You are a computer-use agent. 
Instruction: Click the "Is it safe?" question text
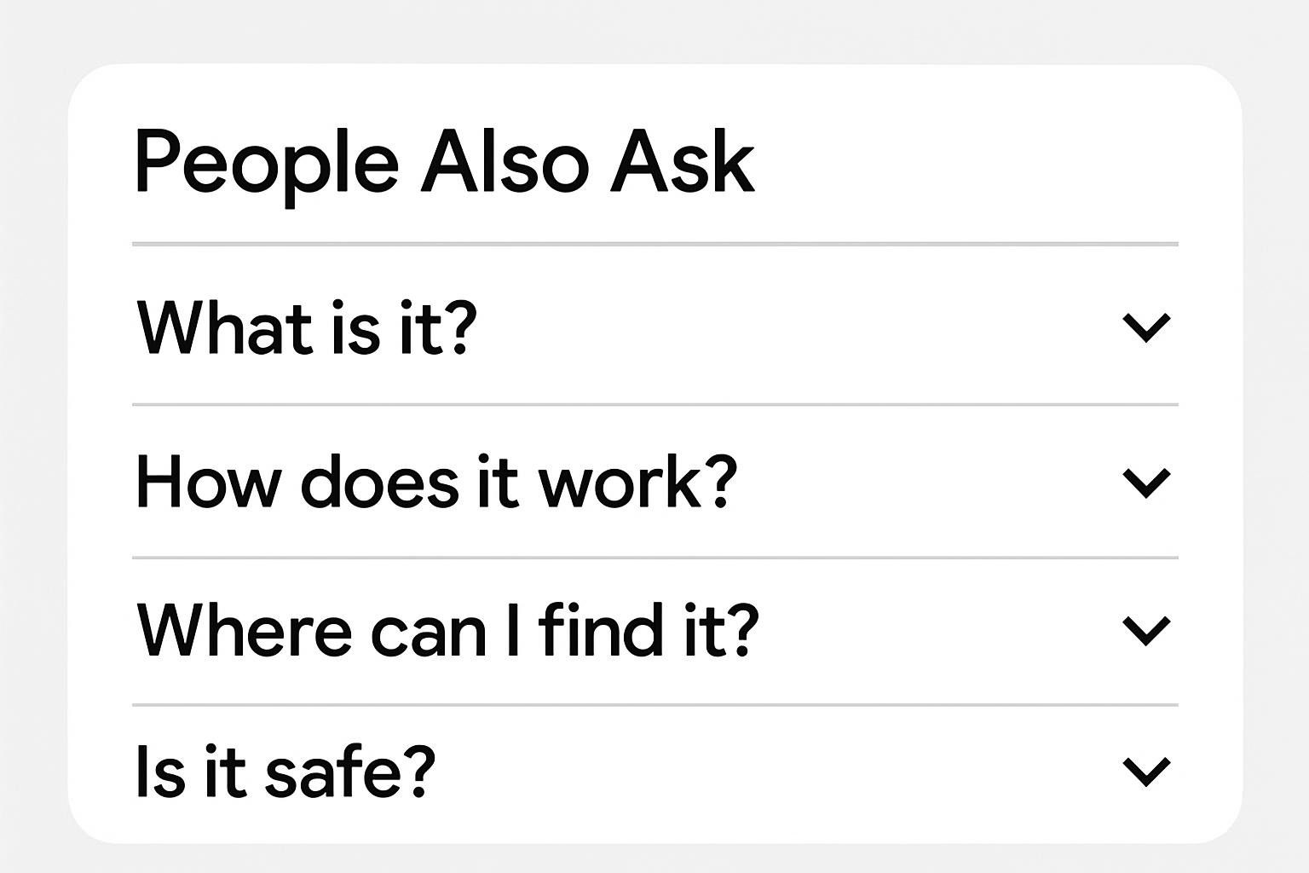tap(285, 772)
